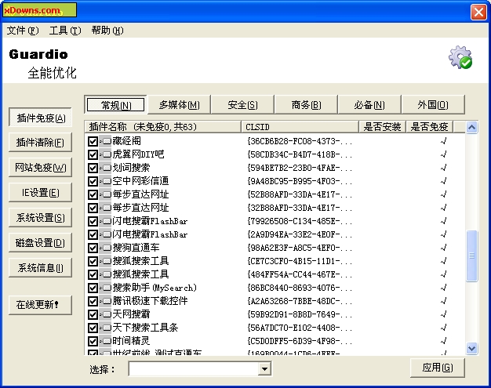Image resolution: width=491 pixels, height=388 pixels.
Task: Click the small icon next to 时间精灵
Action: click(107, 341)
